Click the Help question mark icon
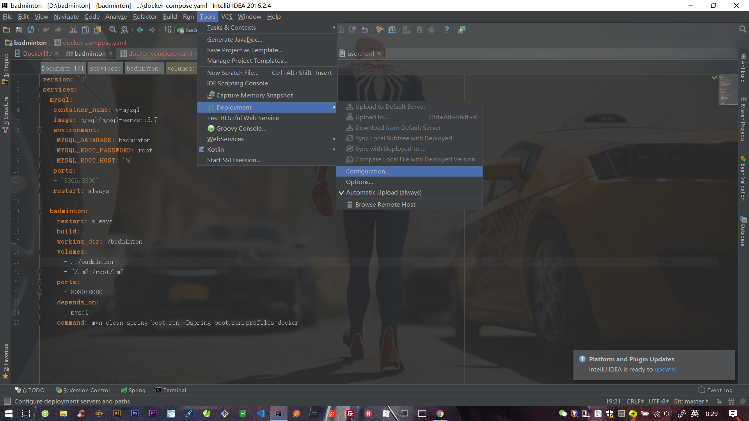749x421 pixels. pos(447,30)
